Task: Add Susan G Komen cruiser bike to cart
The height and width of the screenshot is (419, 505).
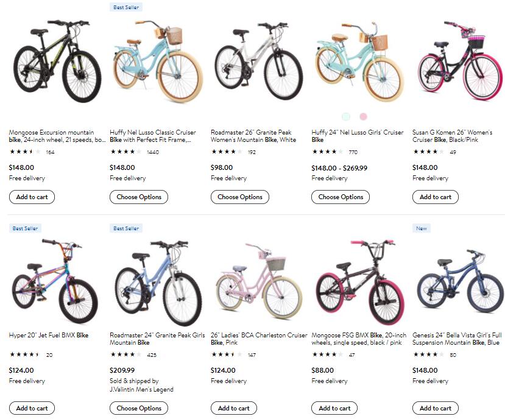Action: (436, 197)
